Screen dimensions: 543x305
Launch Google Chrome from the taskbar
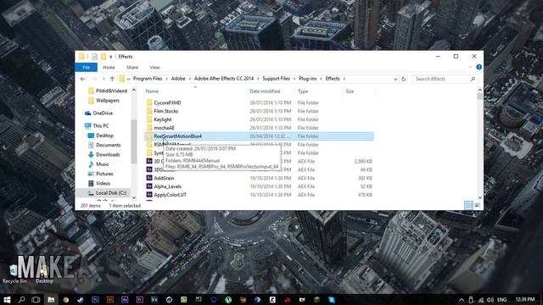66,300
